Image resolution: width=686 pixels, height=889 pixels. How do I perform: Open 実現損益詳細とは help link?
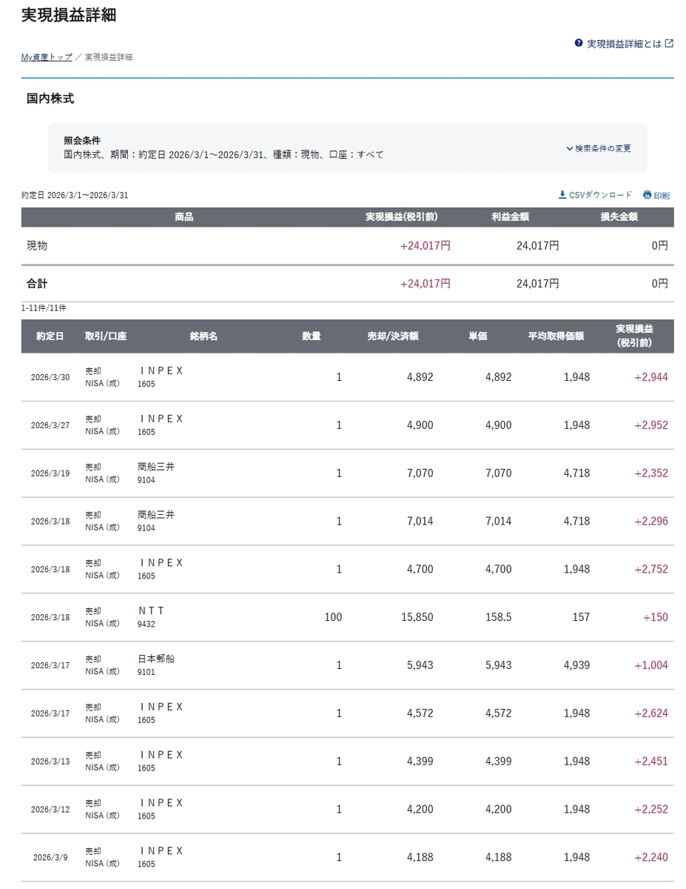pyautogui.click(x=625, y=44)
